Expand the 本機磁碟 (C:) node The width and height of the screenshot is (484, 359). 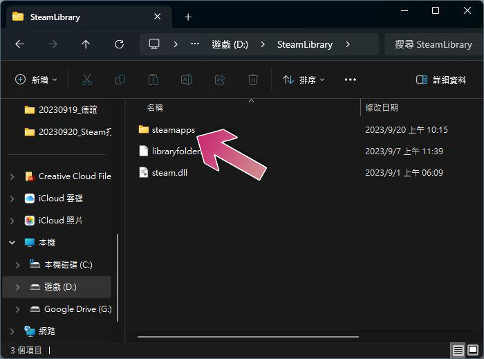point(17,265)
